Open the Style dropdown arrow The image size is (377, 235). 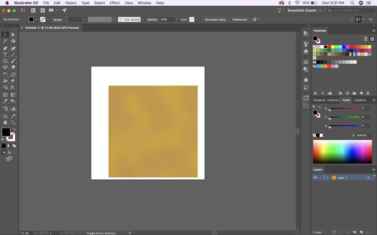pyautogui.click(x=197, y=20)
